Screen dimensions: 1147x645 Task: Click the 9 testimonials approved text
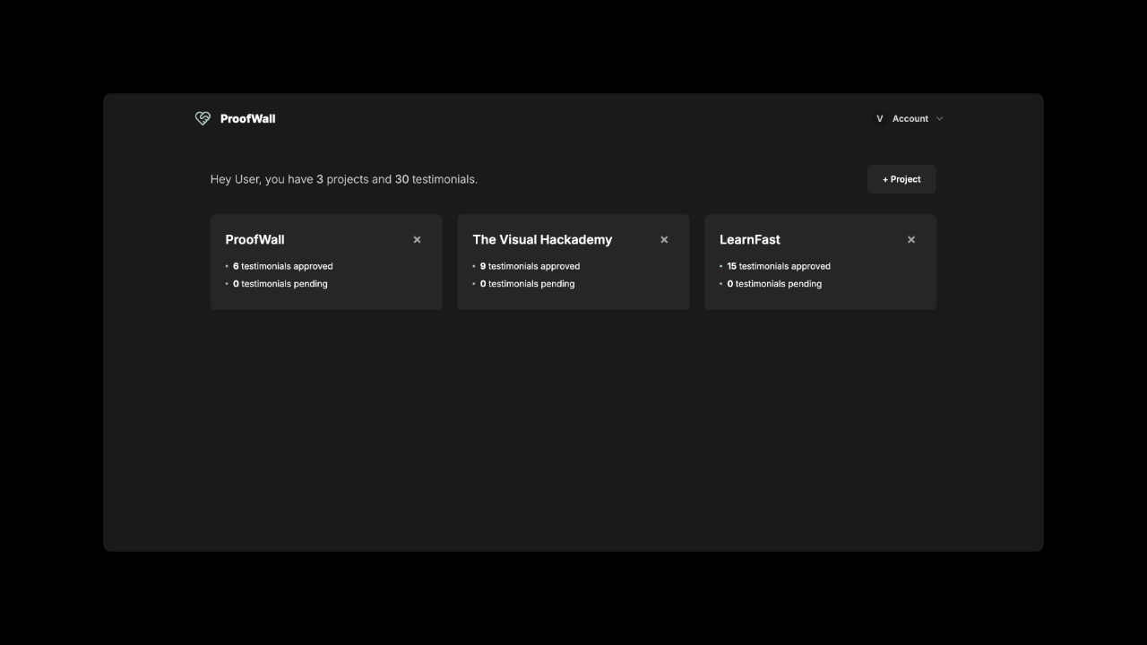tap(530, 266)
